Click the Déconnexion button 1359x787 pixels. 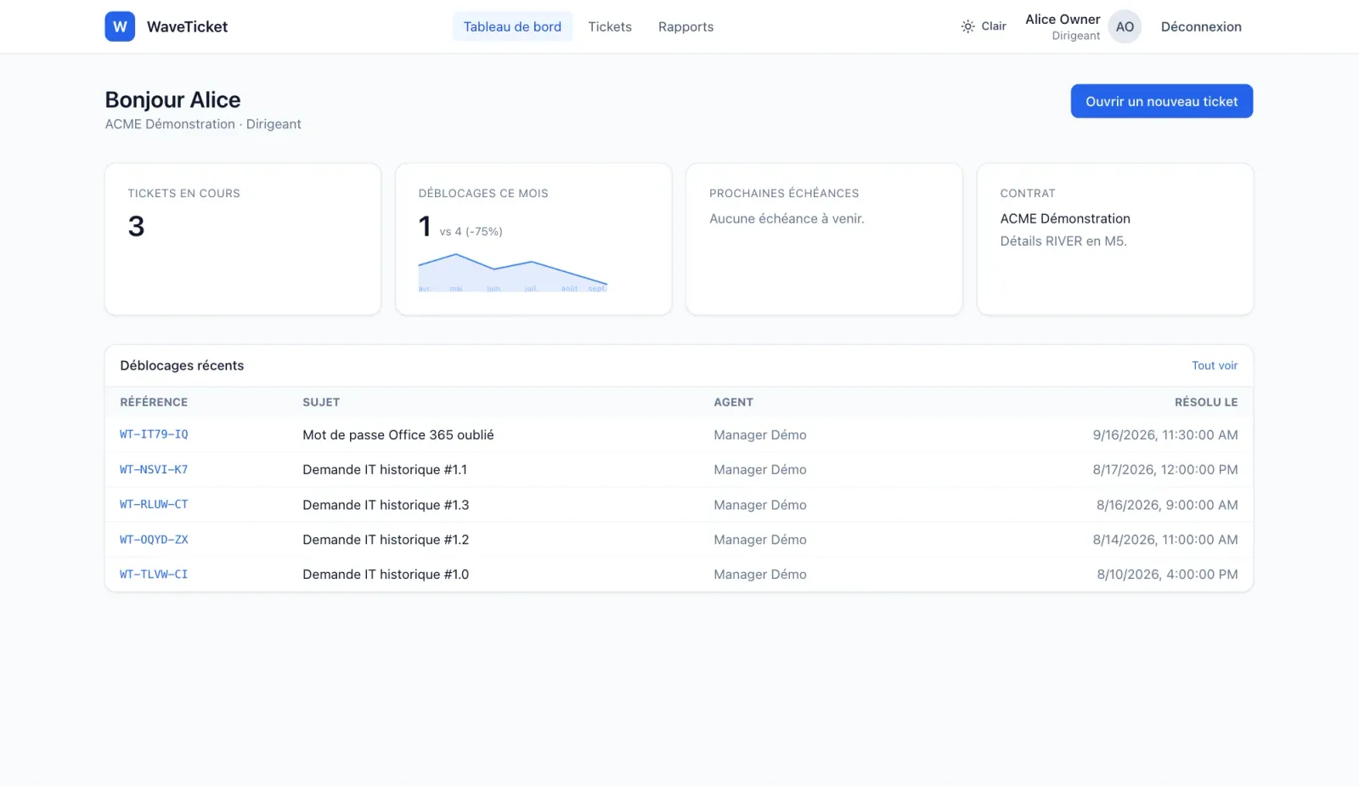(1201, 26)
